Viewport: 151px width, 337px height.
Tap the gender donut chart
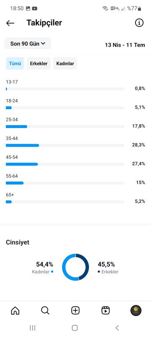coord(75,267)
